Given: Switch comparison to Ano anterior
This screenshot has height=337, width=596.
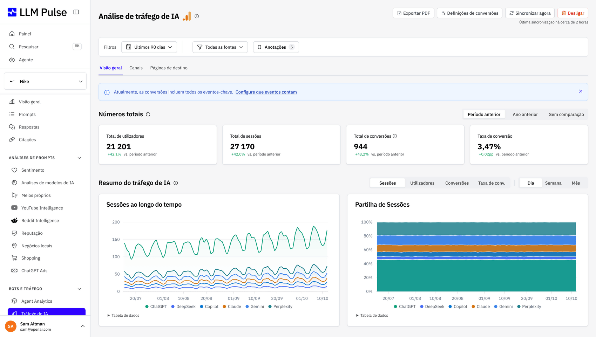Looking at the screenshot, I should 525,114.
